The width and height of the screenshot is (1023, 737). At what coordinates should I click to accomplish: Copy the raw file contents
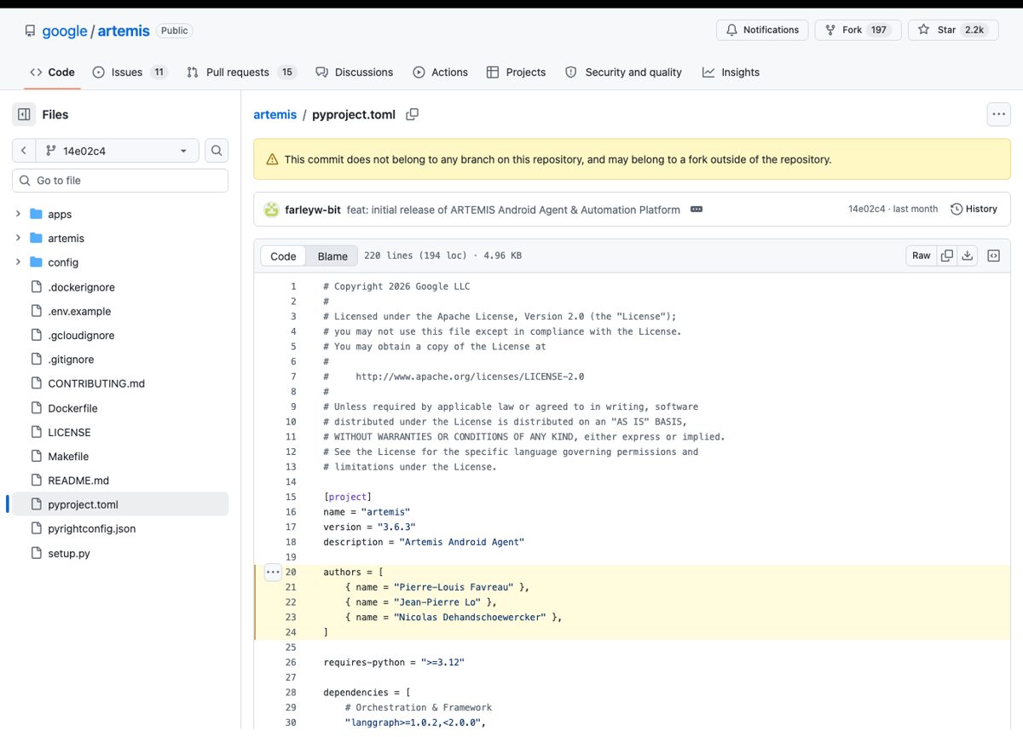[946, 256]
